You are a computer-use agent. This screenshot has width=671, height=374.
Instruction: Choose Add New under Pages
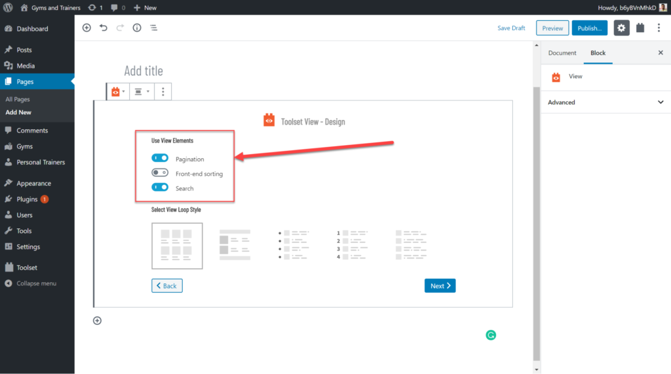click(18, 112)
